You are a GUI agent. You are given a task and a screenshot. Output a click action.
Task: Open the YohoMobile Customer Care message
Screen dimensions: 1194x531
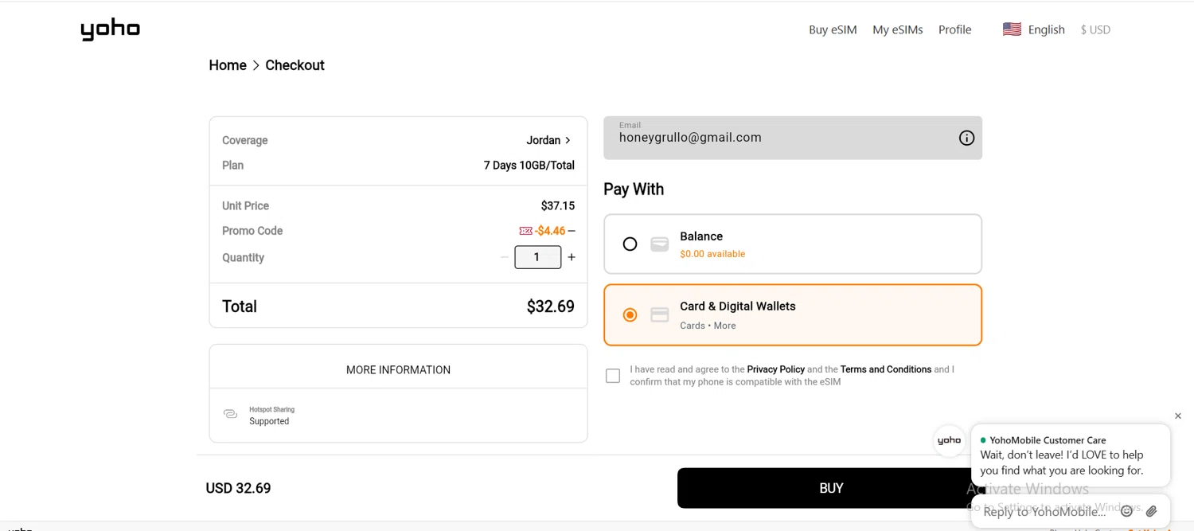pos(1071,455)
